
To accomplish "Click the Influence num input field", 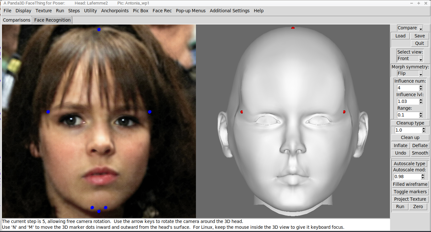I will tap(408, 88).
